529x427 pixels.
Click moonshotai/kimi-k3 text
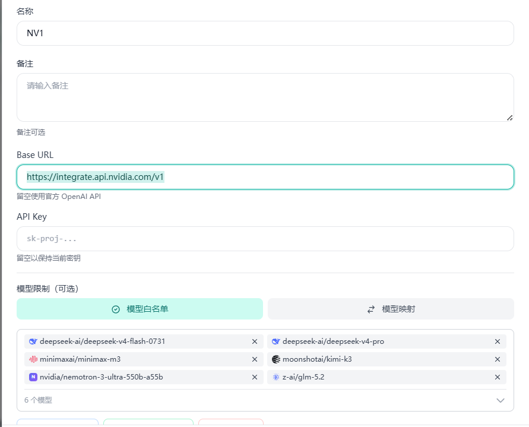click(317, 359)
